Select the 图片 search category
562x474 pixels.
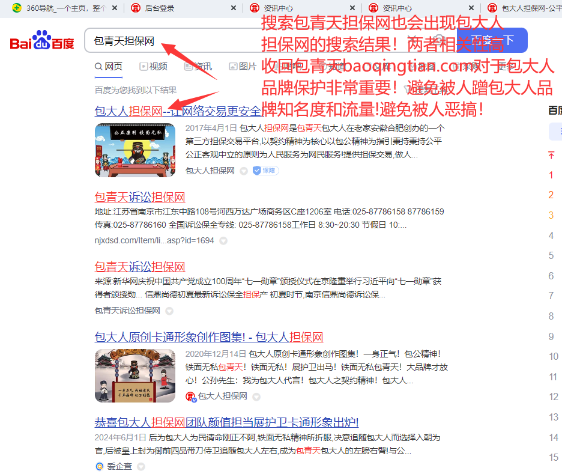click(x=243, y=67)
